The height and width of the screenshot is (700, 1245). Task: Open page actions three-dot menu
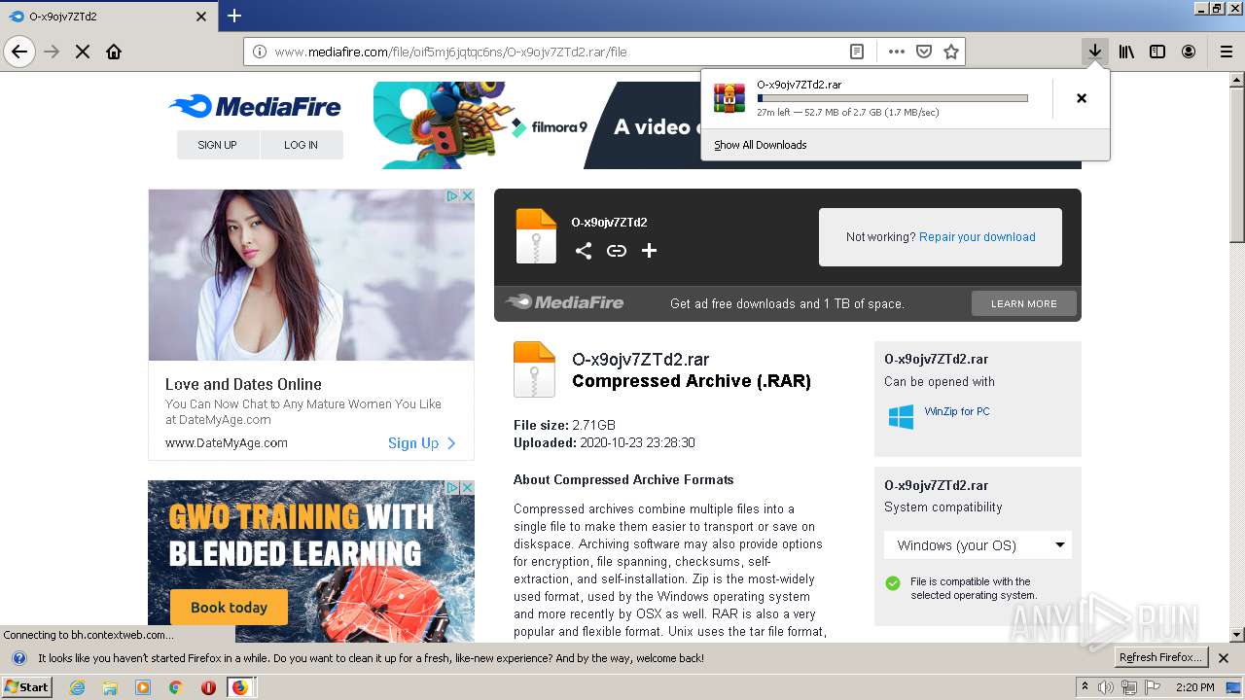(897, 52)
